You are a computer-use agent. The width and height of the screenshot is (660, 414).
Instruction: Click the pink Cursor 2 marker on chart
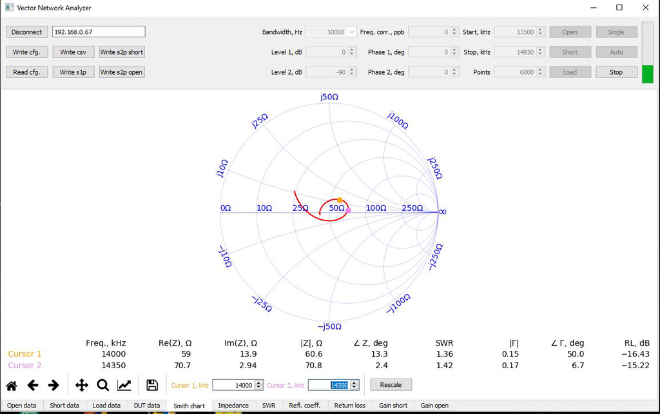pos(349,210)
